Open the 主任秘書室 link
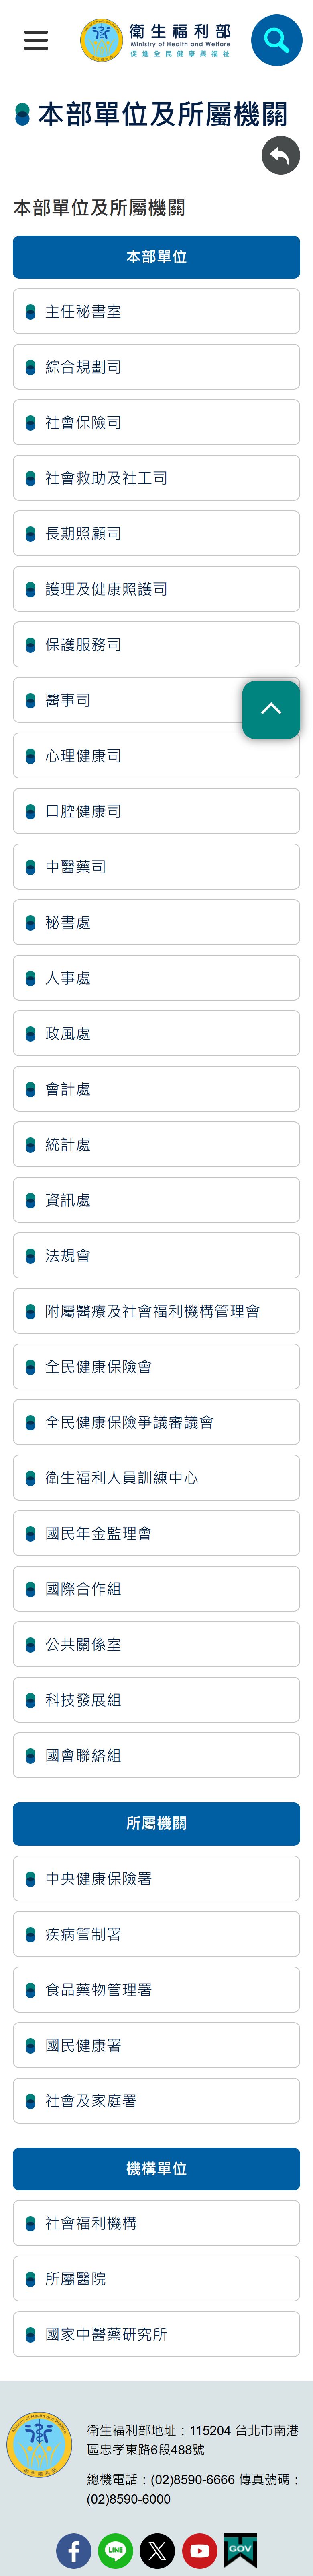 pyautogui.click(x=156, y=311)
